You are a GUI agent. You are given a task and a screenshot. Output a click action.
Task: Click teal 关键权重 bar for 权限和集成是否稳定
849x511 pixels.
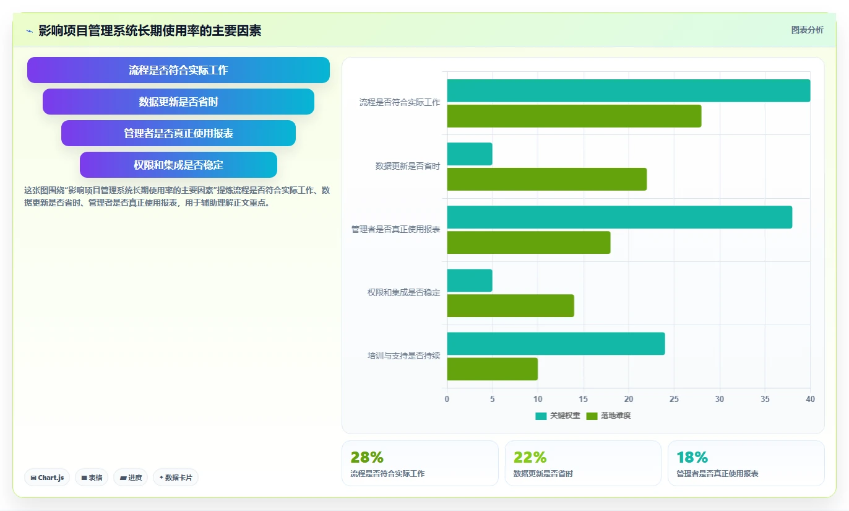470,281
